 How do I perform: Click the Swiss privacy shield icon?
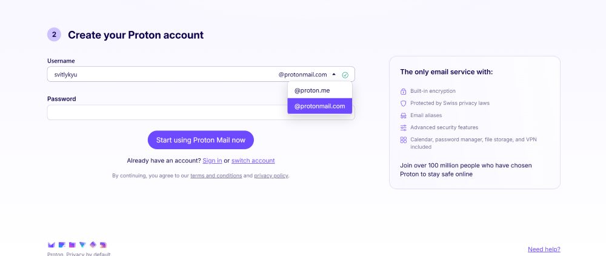tap(404, 103)
